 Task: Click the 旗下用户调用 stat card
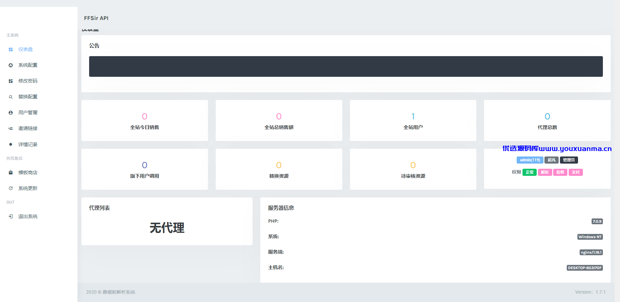point(145,169)
